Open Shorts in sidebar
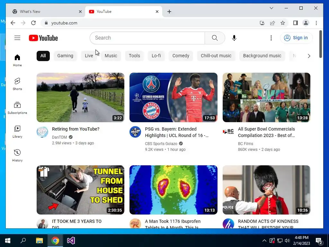329x247 pixels. [x=17, y=84]
